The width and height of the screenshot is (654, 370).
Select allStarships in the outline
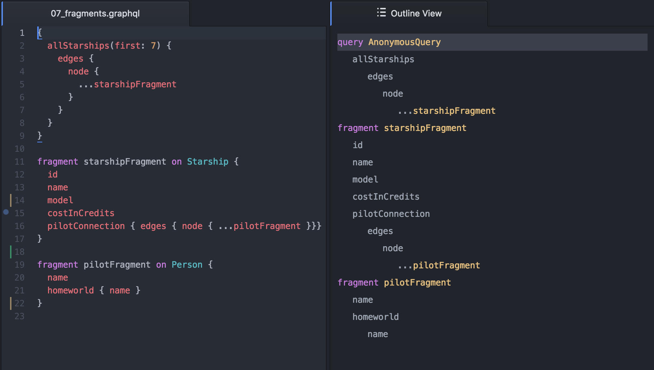(383, 59)
